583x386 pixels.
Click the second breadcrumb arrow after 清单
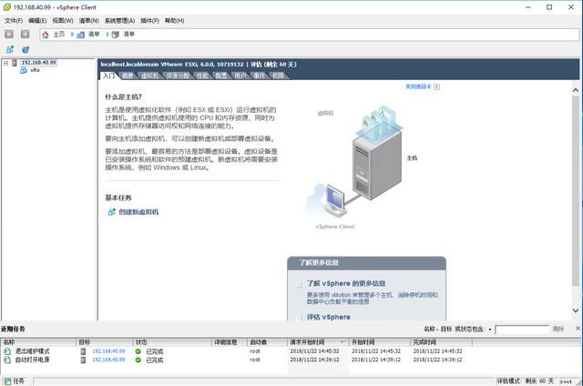click(x=107, y=35)
